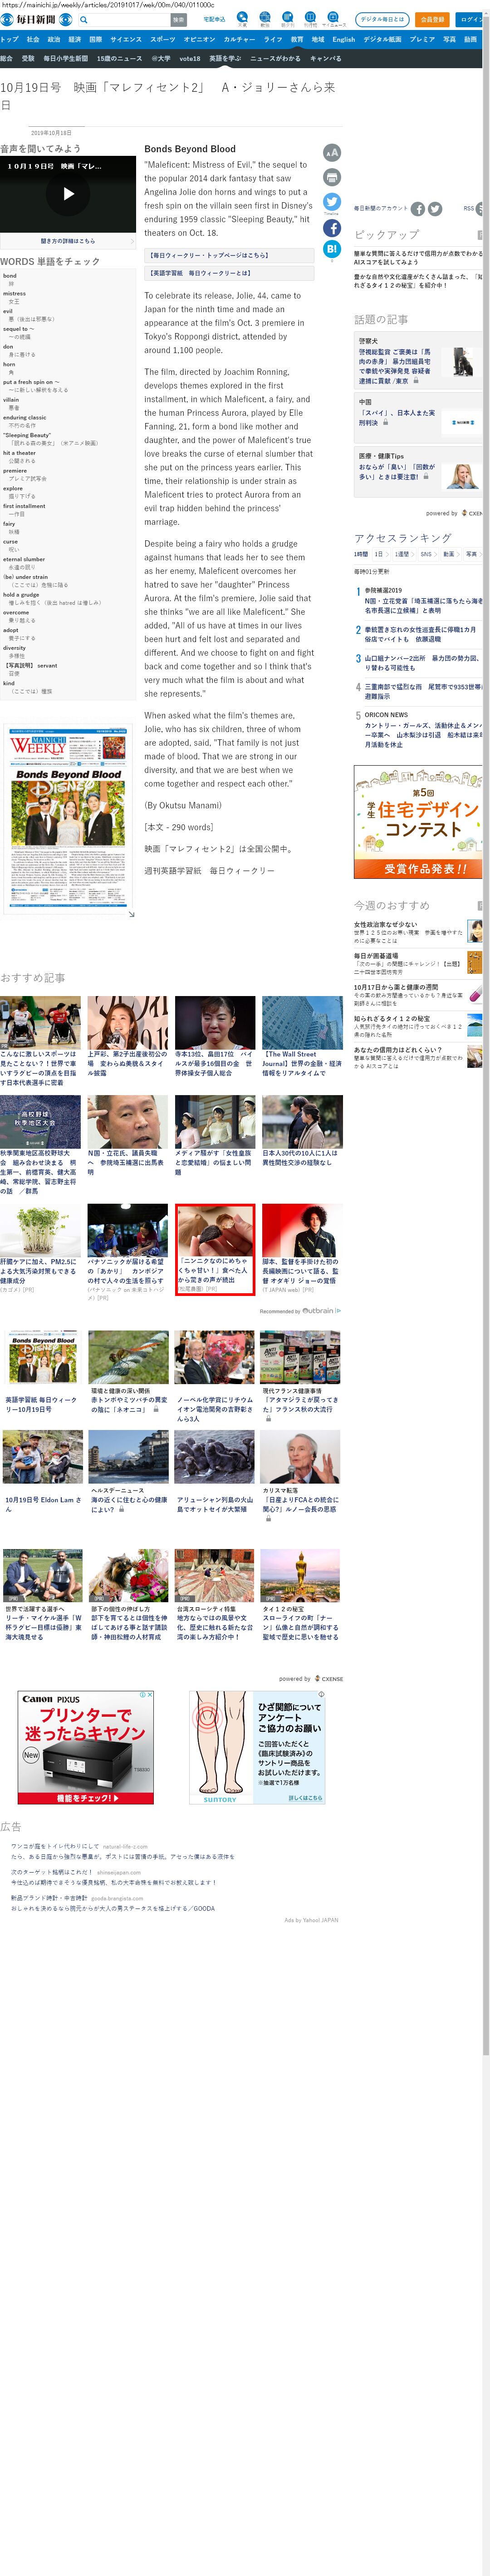Image resolution: width=490 pixels, height=2576 pixels.
Task: Enlarge the Mainichi Weekly page image
Action: [131, 914]
